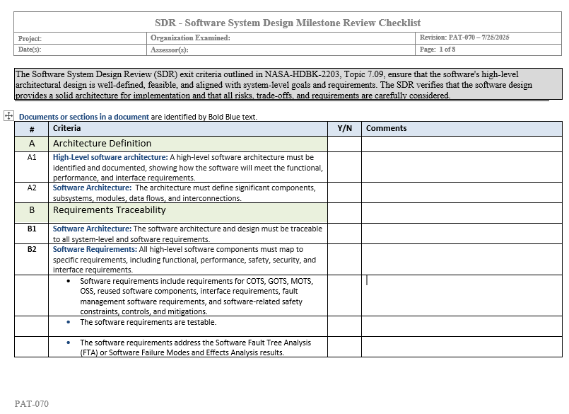Click the Y/N cell for row A1
This screenshot has height=414, width=569.
tap(344, 167)
